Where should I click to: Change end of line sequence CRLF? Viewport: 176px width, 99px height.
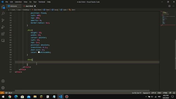[159, 93]
